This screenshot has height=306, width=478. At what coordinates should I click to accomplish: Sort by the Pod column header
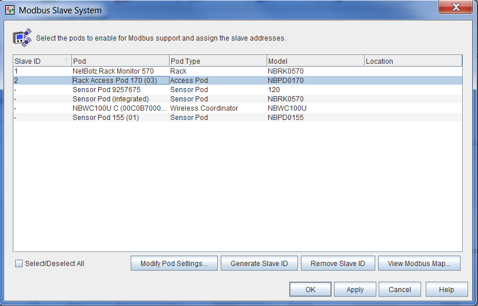(120, 61)
